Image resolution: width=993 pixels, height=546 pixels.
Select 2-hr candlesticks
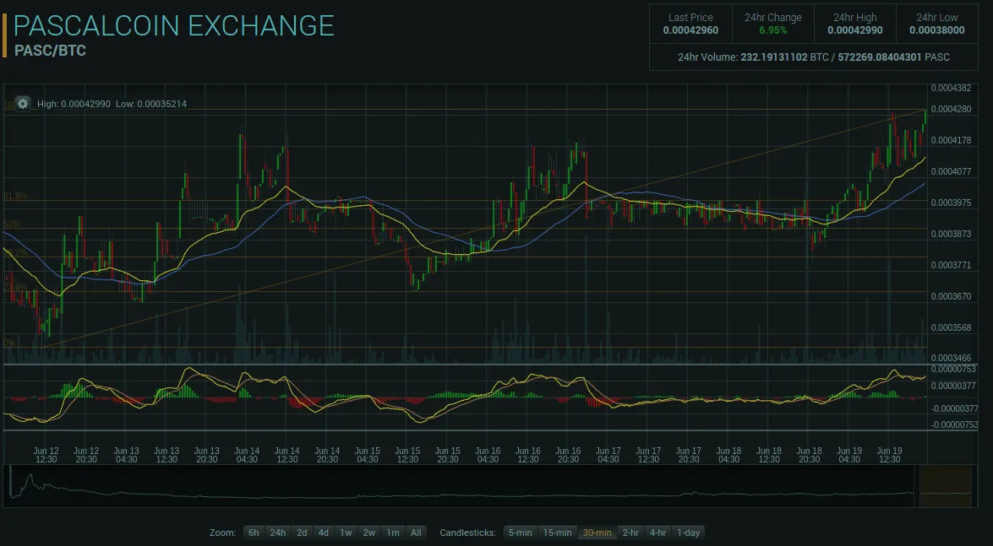[630, 532]
